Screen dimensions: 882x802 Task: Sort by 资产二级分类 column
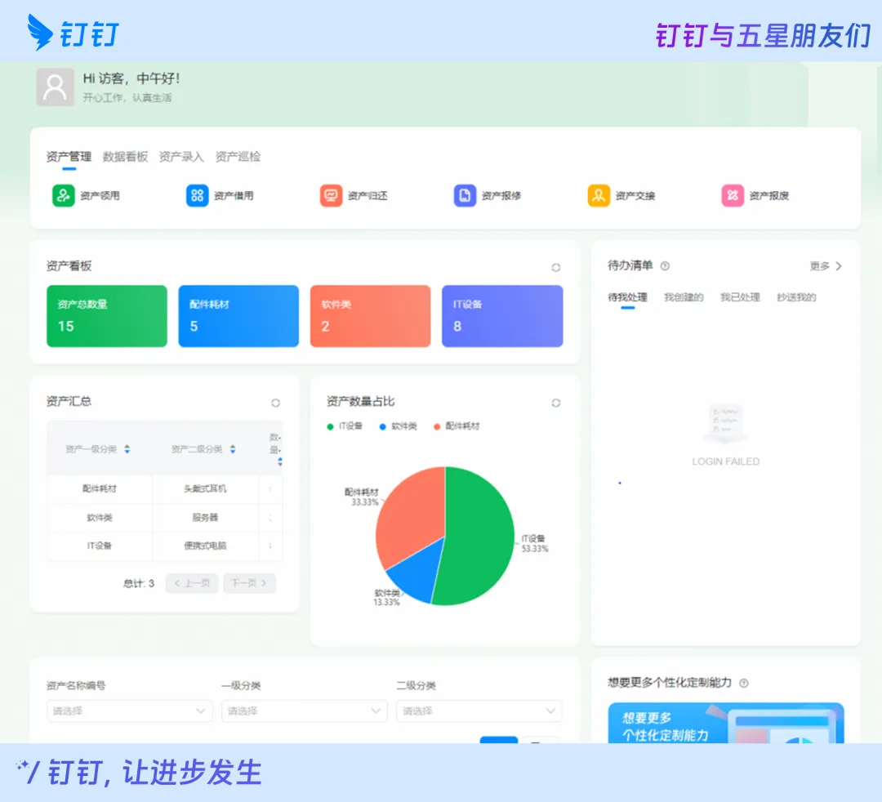click(x=233, y=449)
